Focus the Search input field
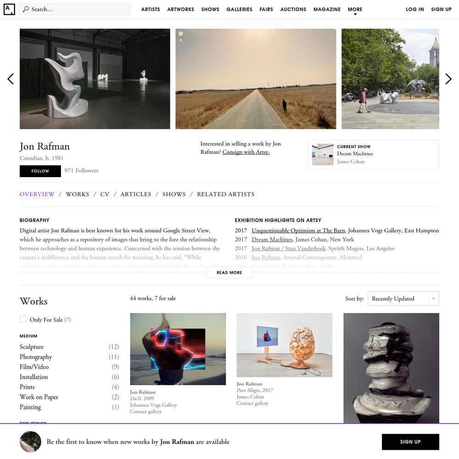 click(x=75, y=9)
